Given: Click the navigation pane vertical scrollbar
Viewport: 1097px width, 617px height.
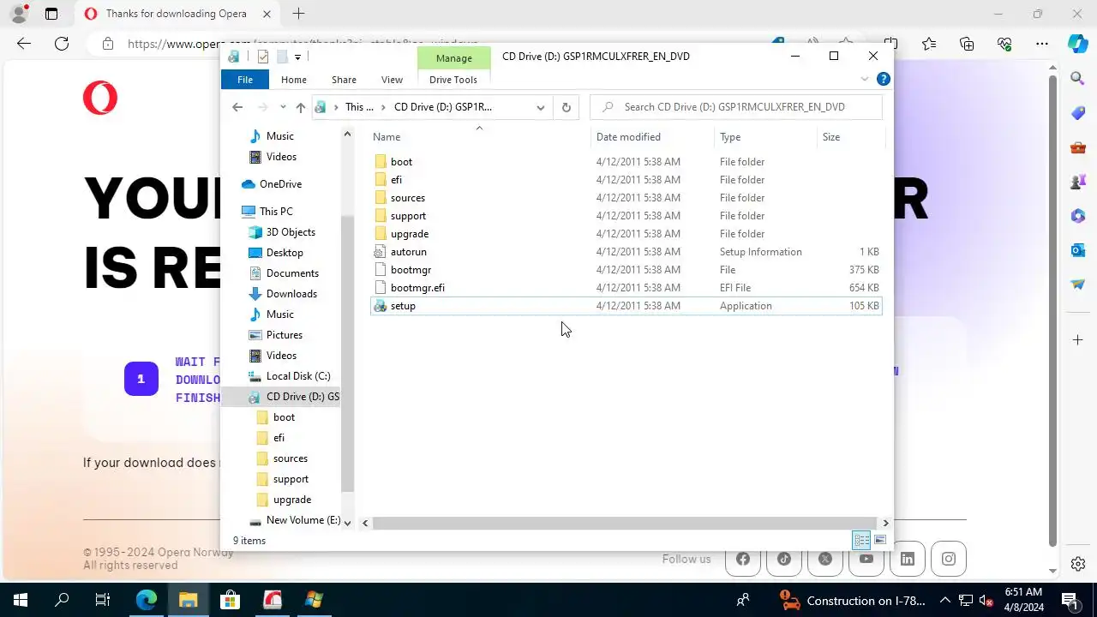Looking at the screenshot, I should 347,351.
